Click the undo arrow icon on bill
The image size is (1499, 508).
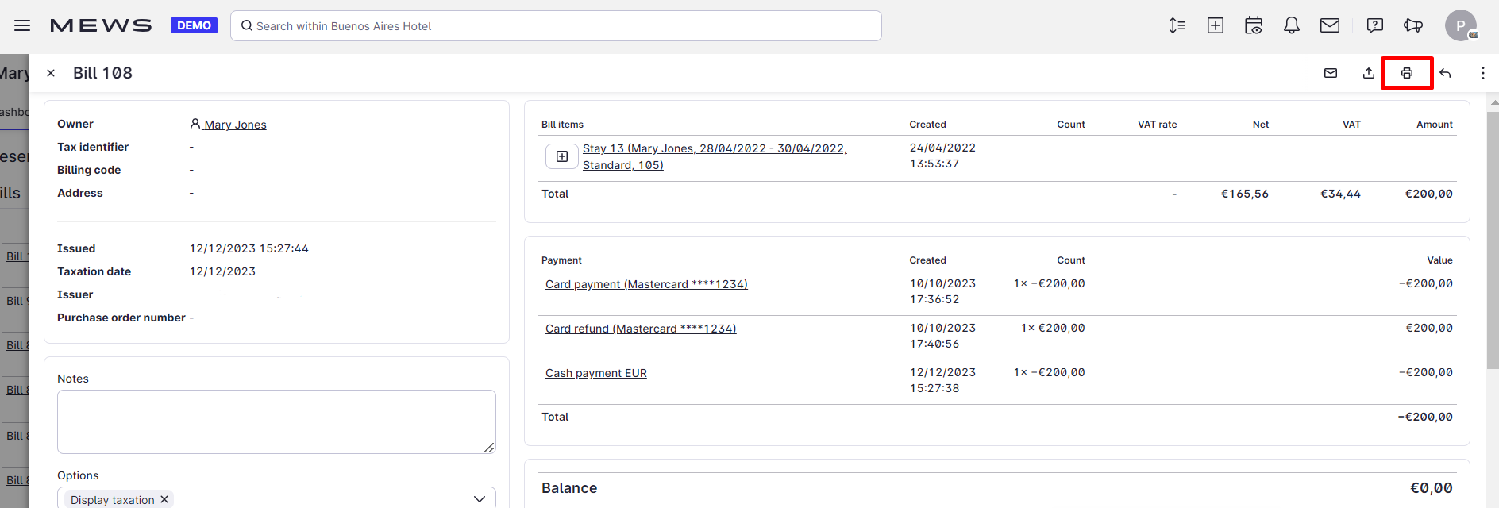point(1445,73)
